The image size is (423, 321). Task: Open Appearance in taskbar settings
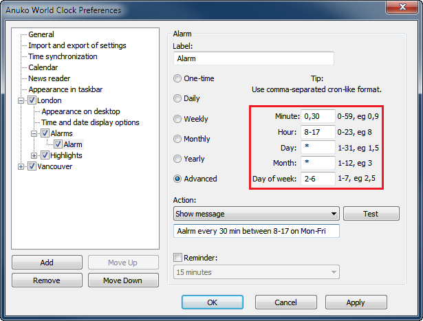tap(65, 89)
